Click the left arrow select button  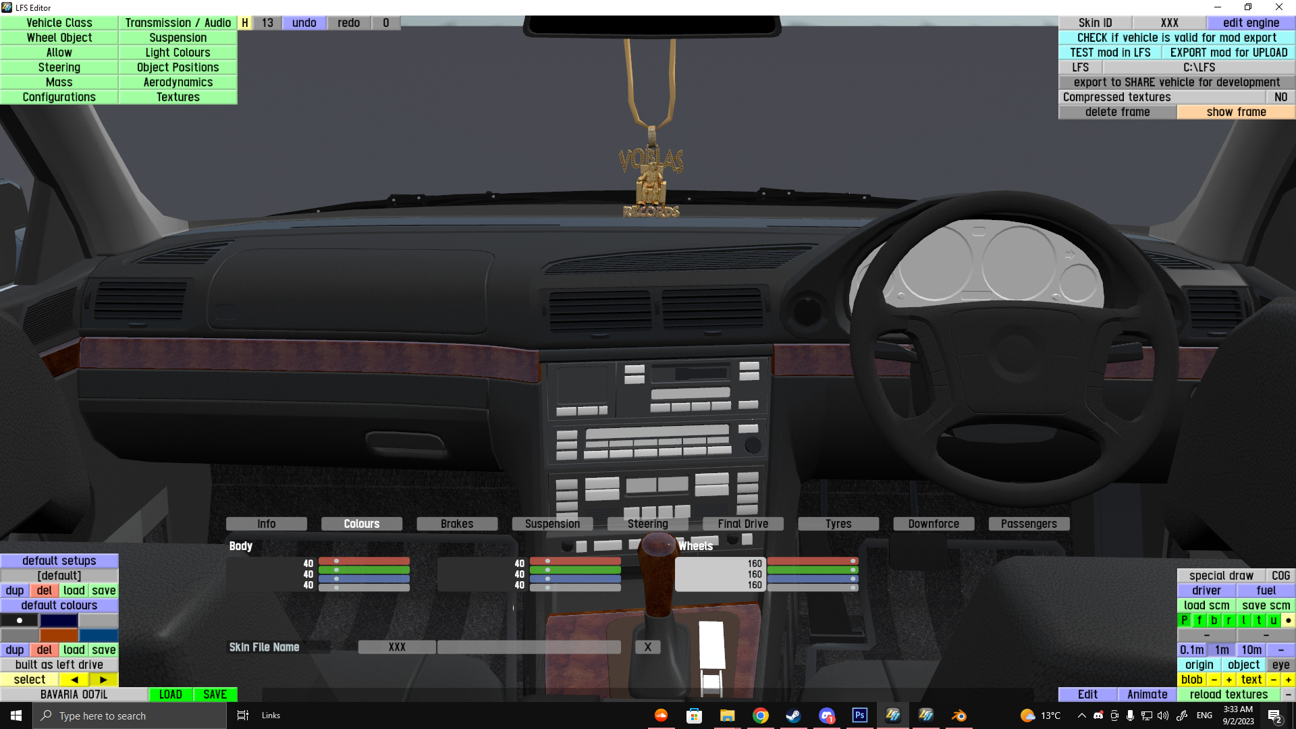(74, 680)
